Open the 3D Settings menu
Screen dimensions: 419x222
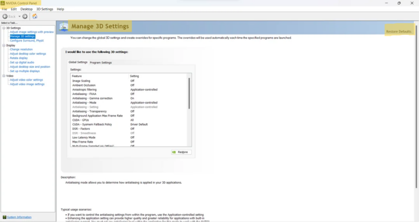coord(45,9)
